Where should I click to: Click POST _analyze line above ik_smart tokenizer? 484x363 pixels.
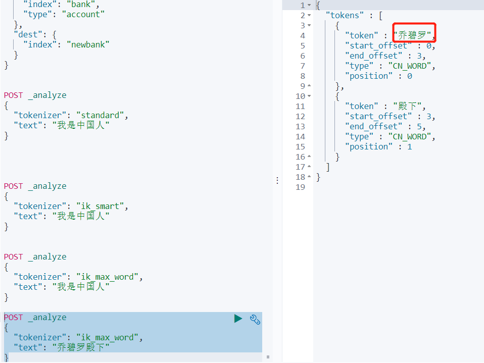[x=35, y=186]
